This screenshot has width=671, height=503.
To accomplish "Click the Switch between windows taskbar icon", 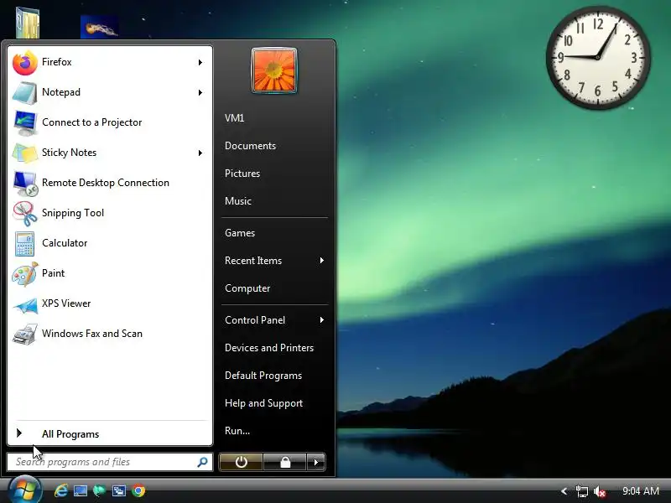I will coord(118,490).
